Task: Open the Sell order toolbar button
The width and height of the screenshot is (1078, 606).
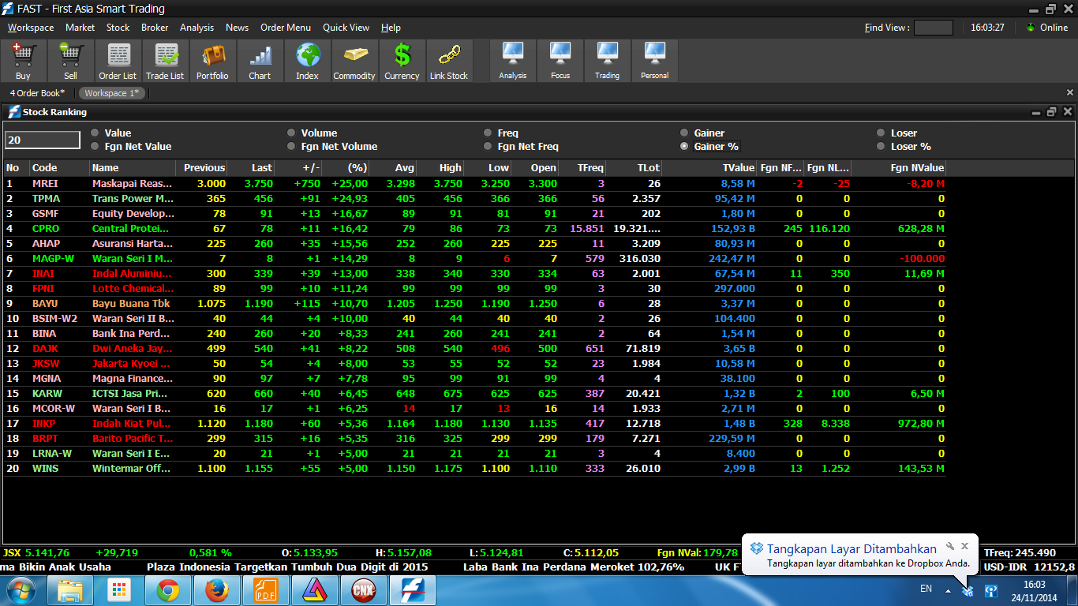Action: pyautogui.click(x=70, y=61)
